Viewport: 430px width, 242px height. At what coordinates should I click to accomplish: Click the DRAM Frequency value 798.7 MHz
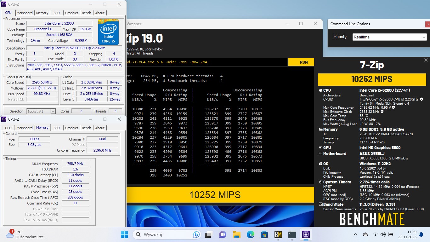click(75, 164)
